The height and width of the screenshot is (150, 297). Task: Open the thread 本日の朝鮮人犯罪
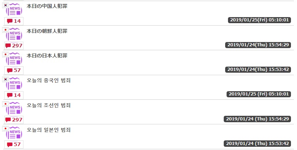47,31
